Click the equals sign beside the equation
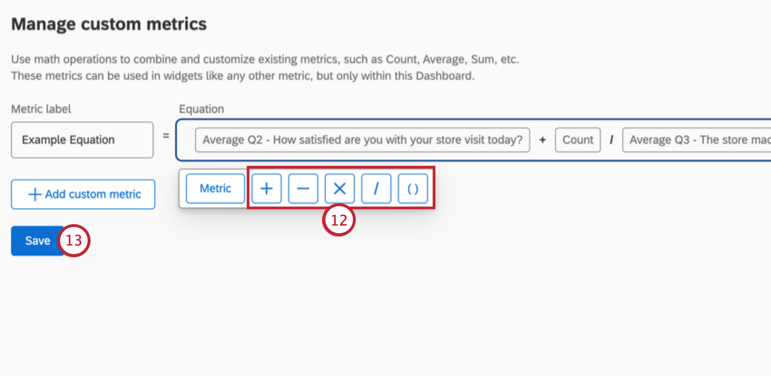771x376 pixels. click(x=166, y=135)
